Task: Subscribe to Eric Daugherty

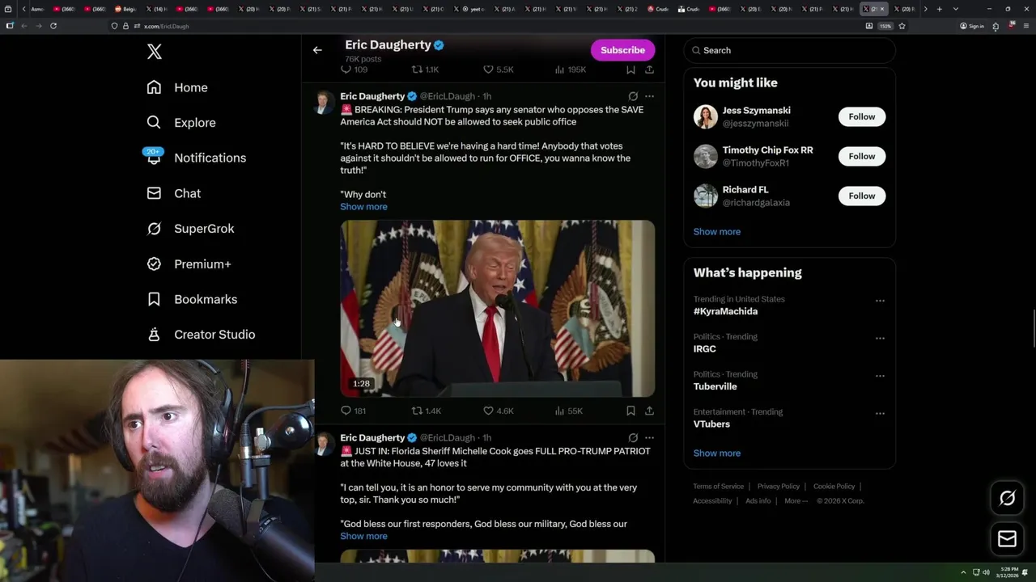Action: point(622,50)
